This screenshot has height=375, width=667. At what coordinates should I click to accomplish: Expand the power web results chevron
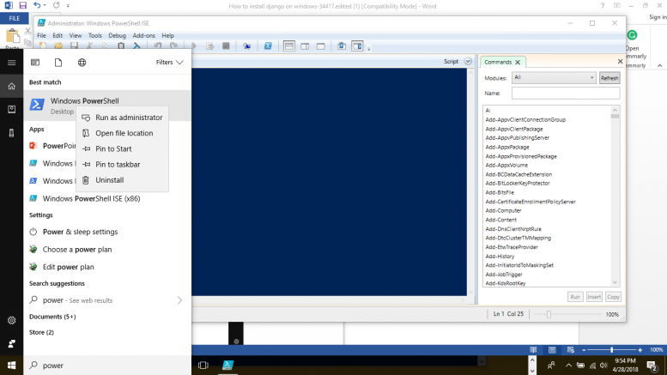coord(179,300)
